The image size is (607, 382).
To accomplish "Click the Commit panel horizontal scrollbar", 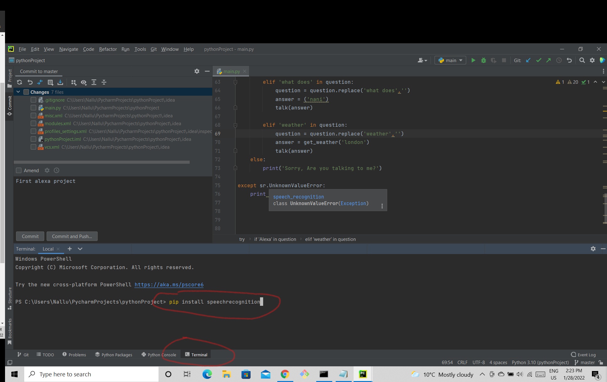I will (x=102, y=162).
